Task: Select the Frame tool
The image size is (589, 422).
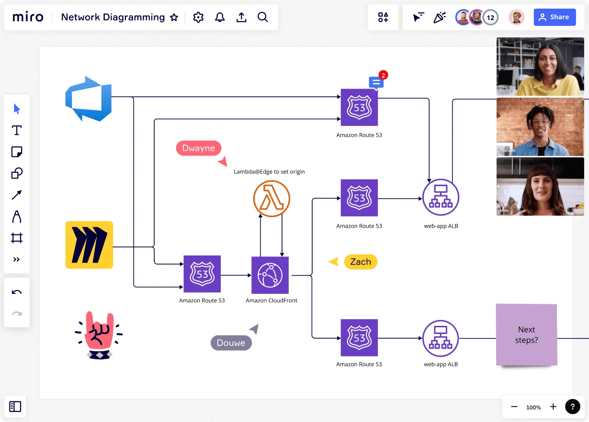Action: pos(17,238)
